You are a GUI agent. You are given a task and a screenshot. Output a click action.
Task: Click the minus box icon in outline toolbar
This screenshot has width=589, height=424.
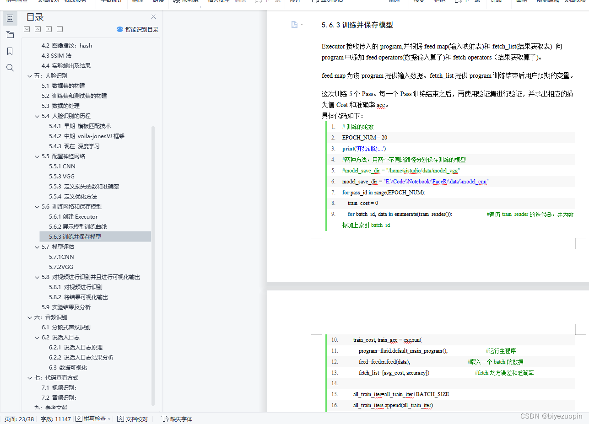[x=60, y=29]
